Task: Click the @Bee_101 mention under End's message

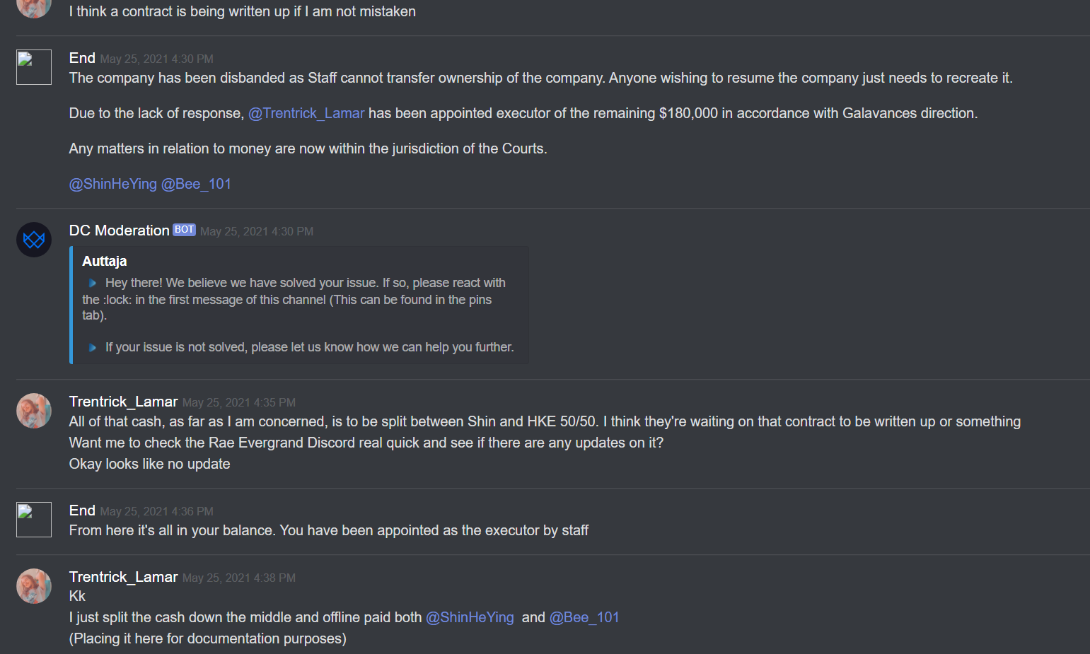Action: tap(196, 184)
